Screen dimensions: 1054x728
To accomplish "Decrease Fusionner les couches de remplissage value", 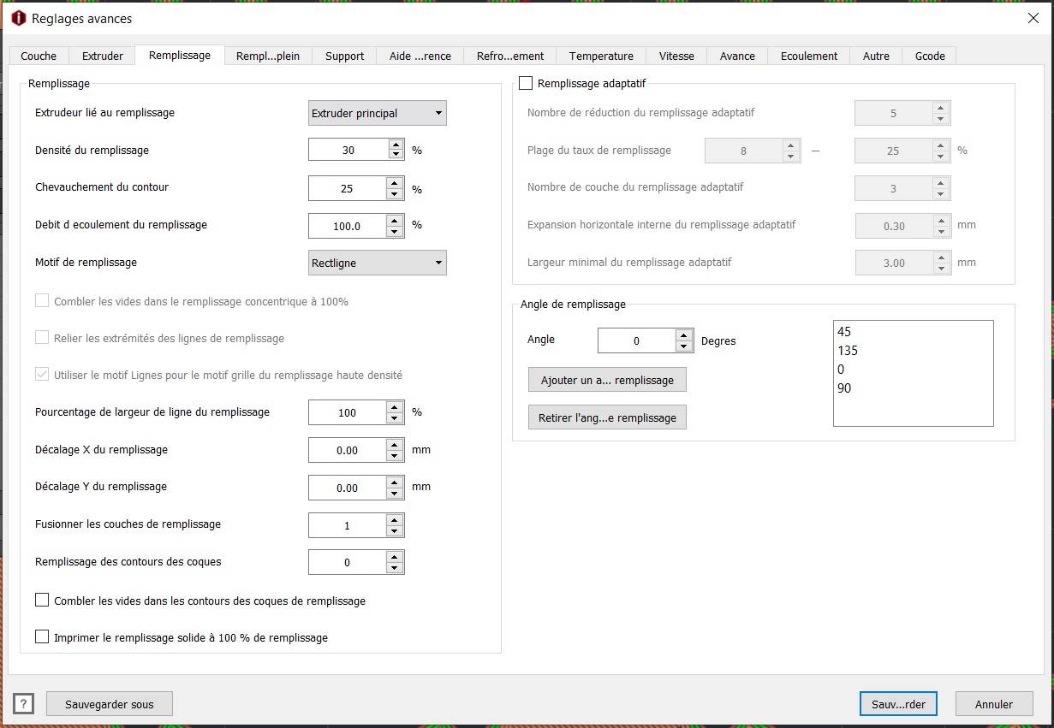I will [x=395, y=531].
